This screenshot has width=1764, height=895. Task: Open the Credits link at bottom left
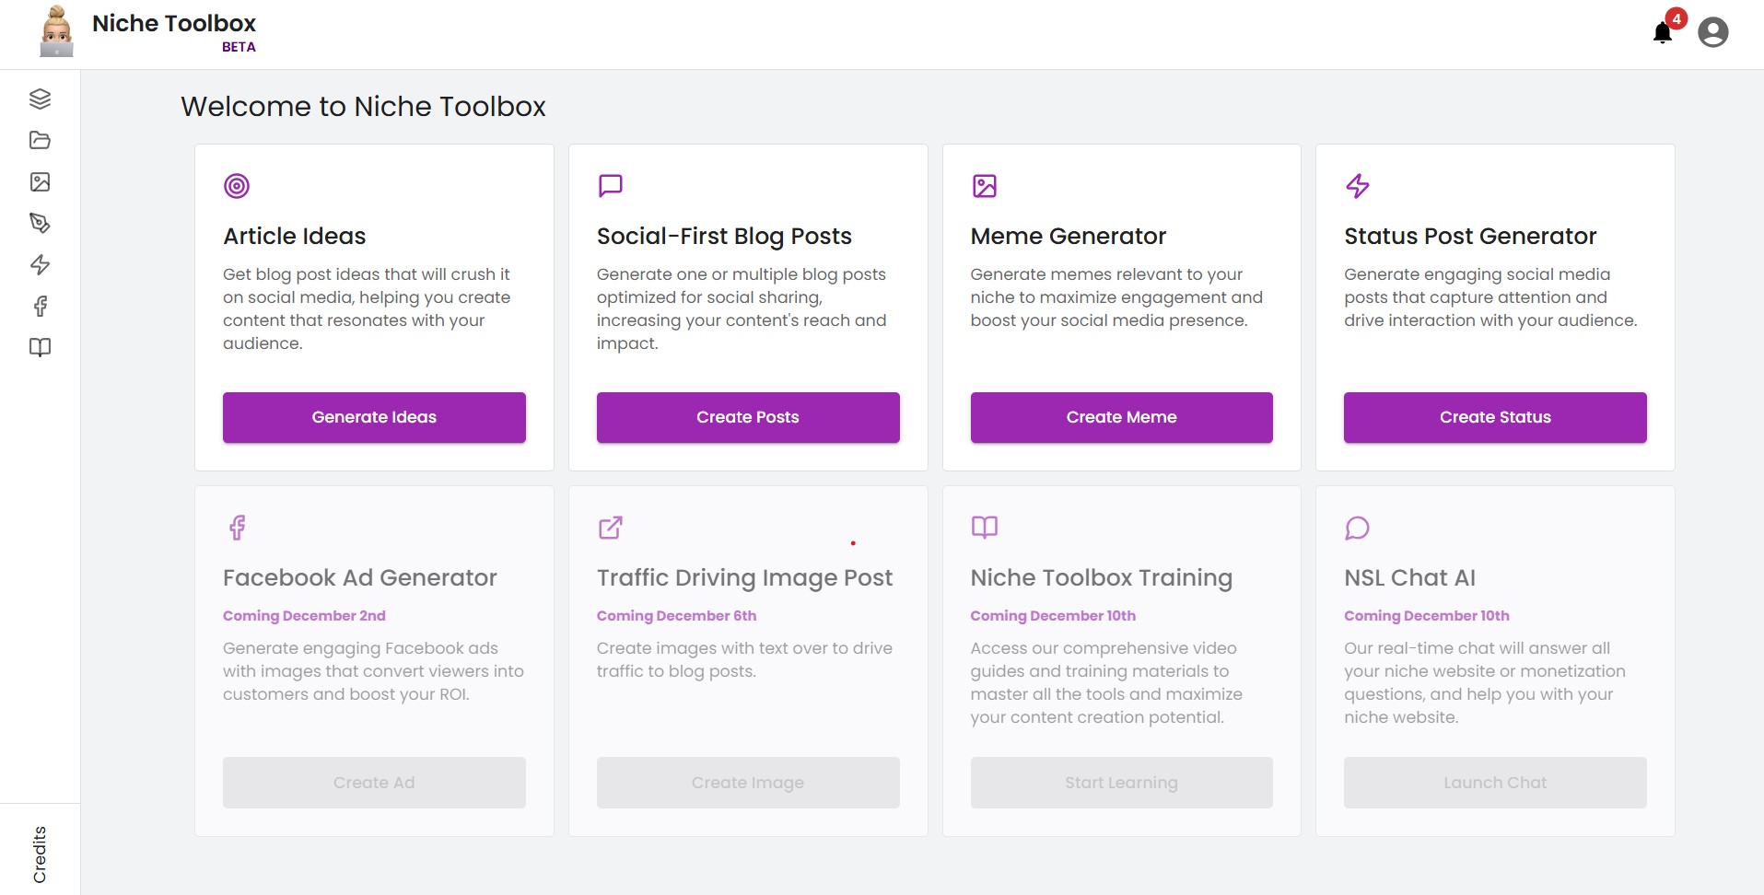(x=38, y=852)
